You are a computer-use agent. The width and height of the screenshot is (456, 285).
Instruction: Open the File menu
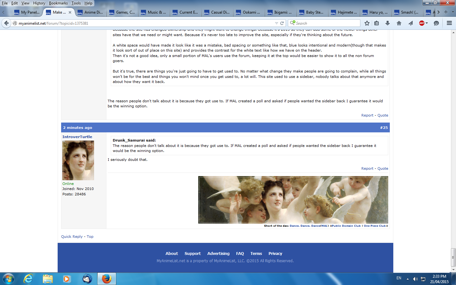click(x=5, y=3)
